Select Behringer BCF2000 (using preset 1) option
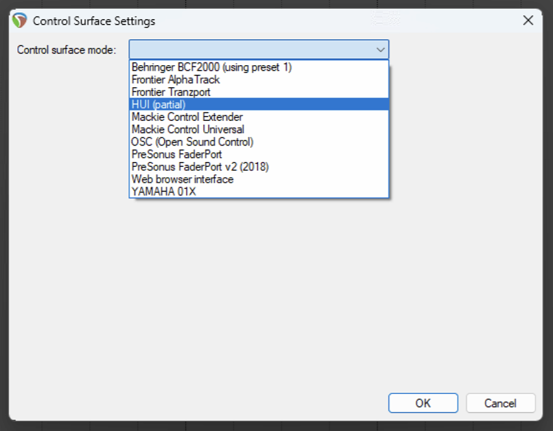The image size is (553, 431). coord(259,67)
